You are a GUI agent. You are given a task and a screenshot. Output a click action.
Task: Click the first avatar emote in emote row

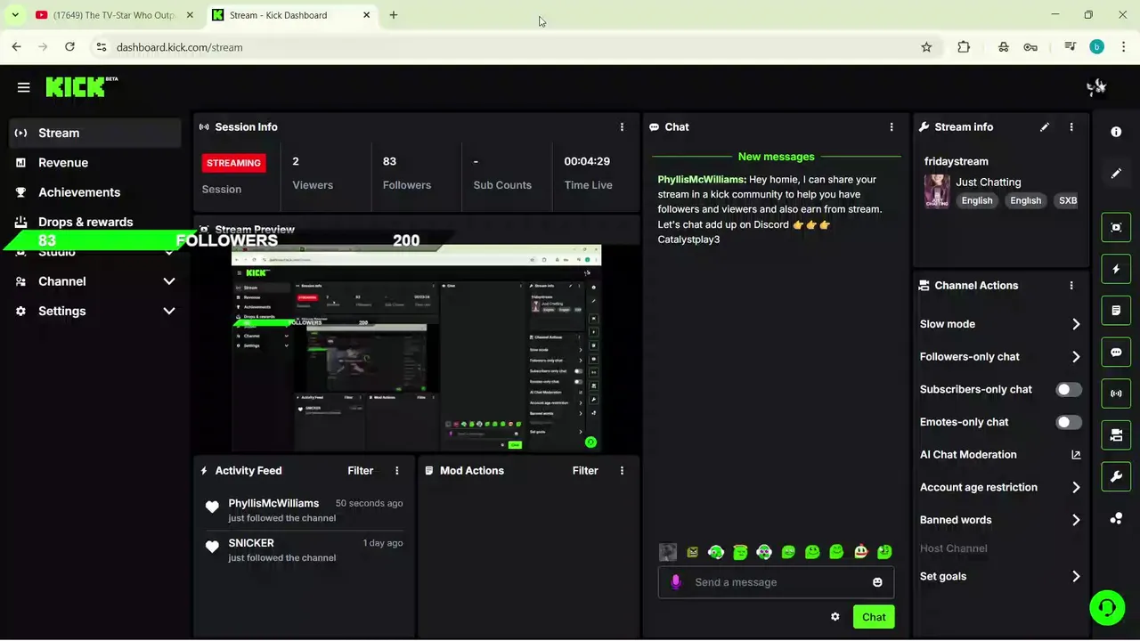668,552
